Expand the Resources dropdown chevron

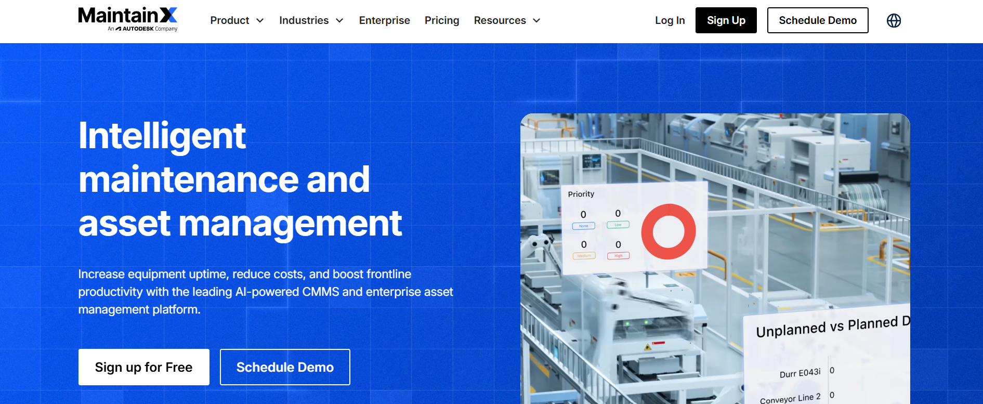537,20
